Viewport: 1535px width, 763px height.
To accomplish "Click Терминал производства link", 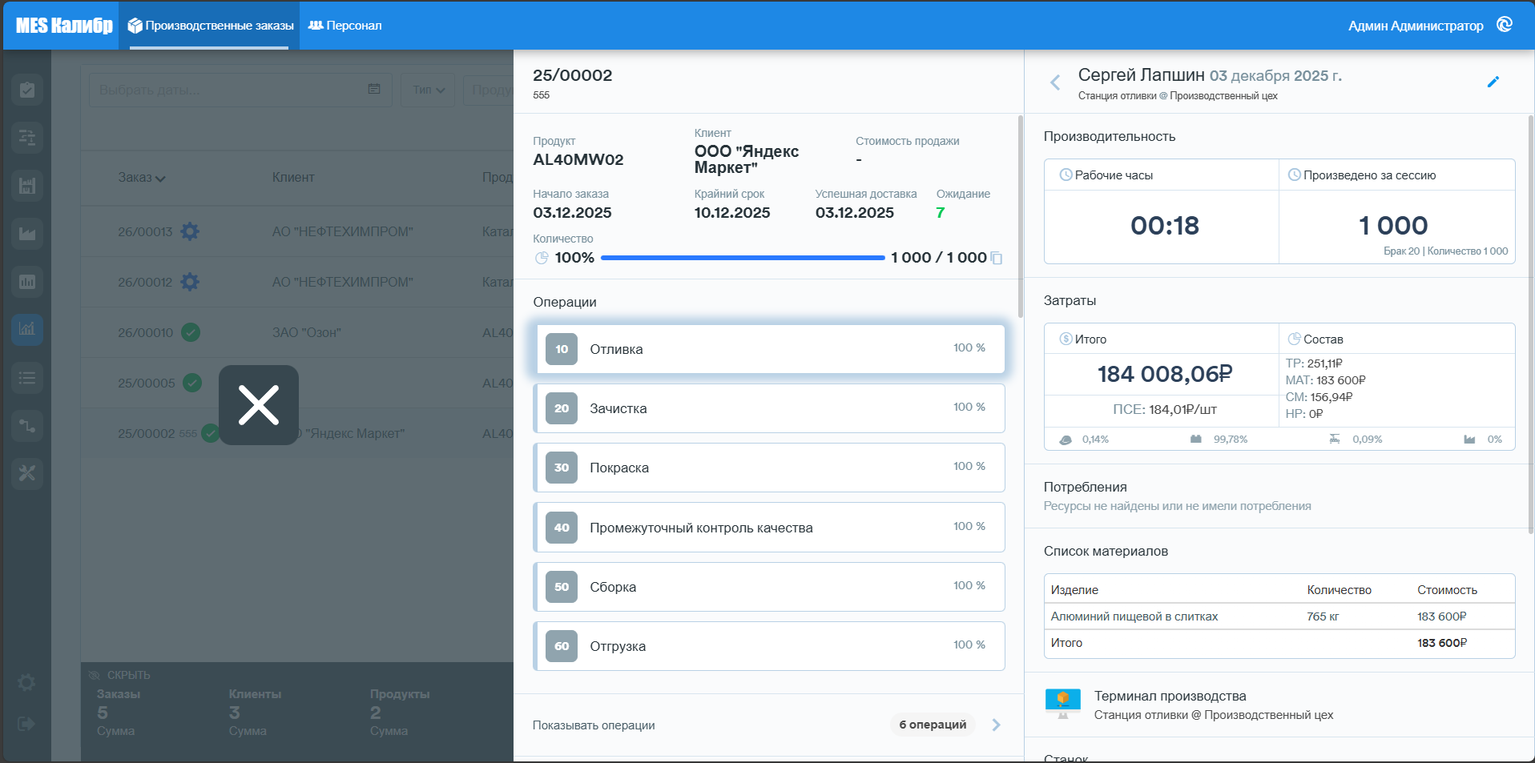I will coord(1170,696).
